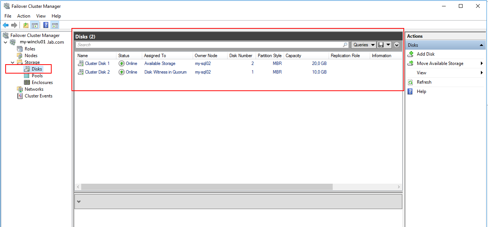Click the Refresh icon in Actions pane
The height and width of the screenshot is (227, 488).
(410, 82)
